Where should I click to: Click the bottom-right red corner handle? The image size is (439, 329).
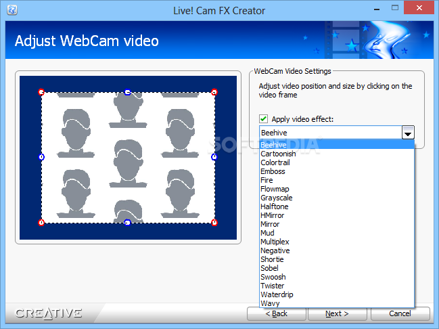[214, 223]
